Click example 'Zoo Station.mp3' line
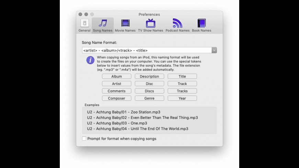Image resolution: width=299 pixels, height=168 pixels. (124, 112)
